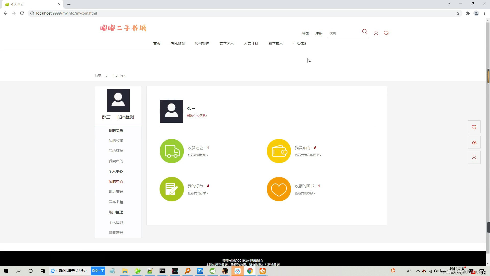490x276 pixels.
Task: Click the 搜索 search input field
Action: point(344,33)
